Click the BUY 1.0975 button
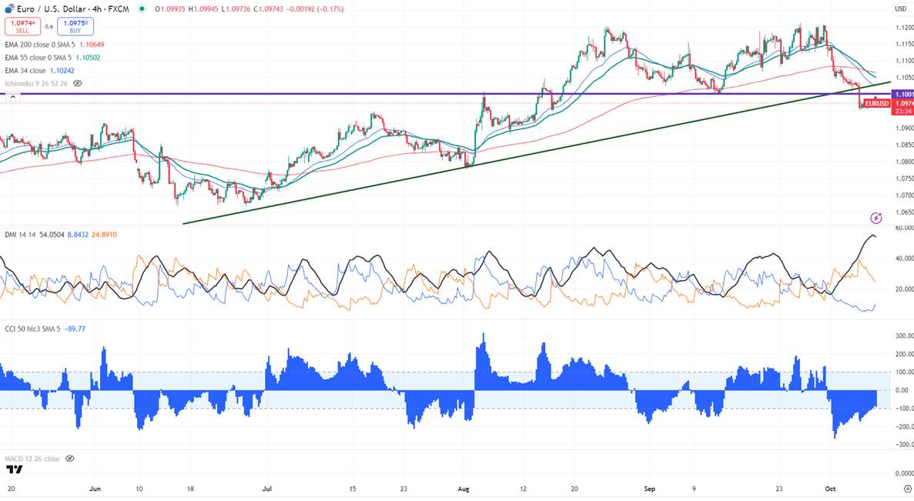Viewport: 914px width, 501px height. pyautogui.click(x=75, y=26)
